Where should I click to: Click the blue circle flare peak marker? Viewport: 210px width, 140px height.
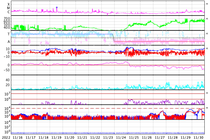(x=57, y=8)
